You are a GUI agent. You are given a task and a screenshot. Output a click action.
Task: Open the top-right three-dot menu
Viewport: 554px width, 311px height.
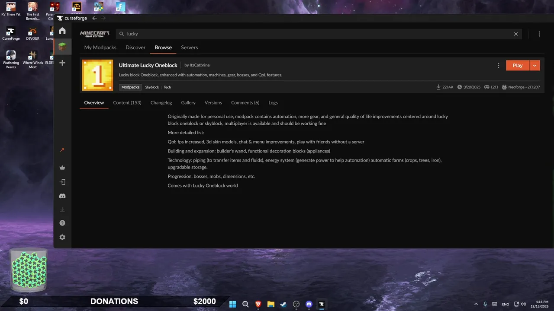click(x=539, y=34)
